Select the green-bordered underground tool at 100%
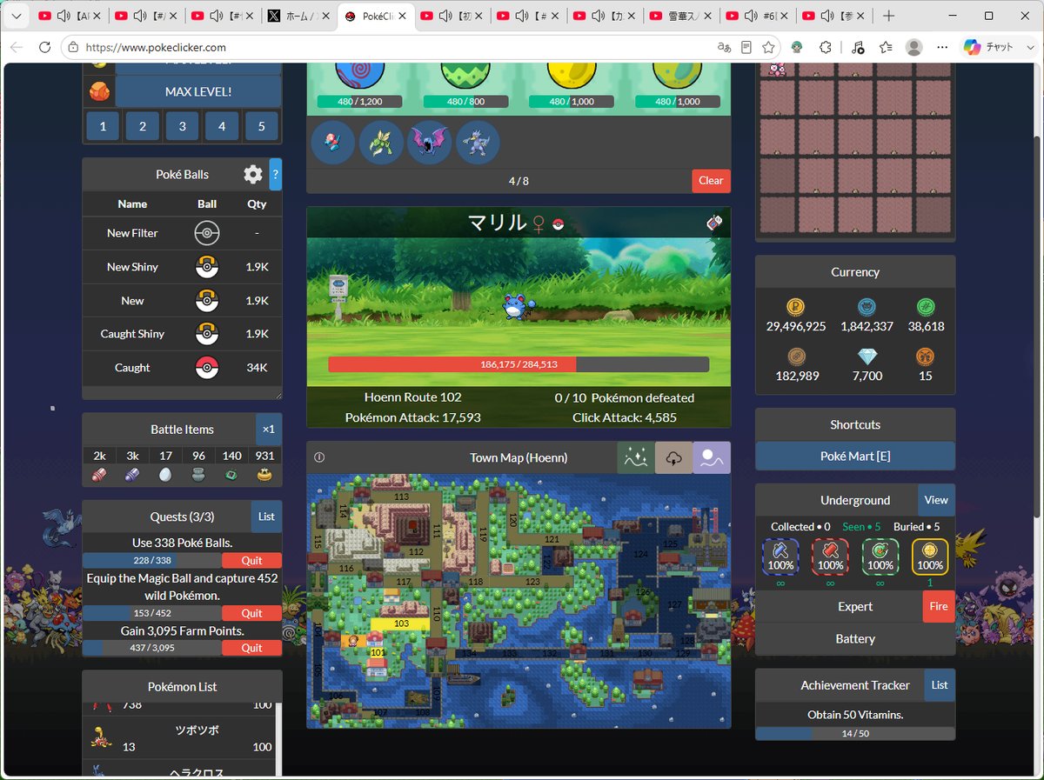This screenshot has height=780, width=1044. pos(880,557)
